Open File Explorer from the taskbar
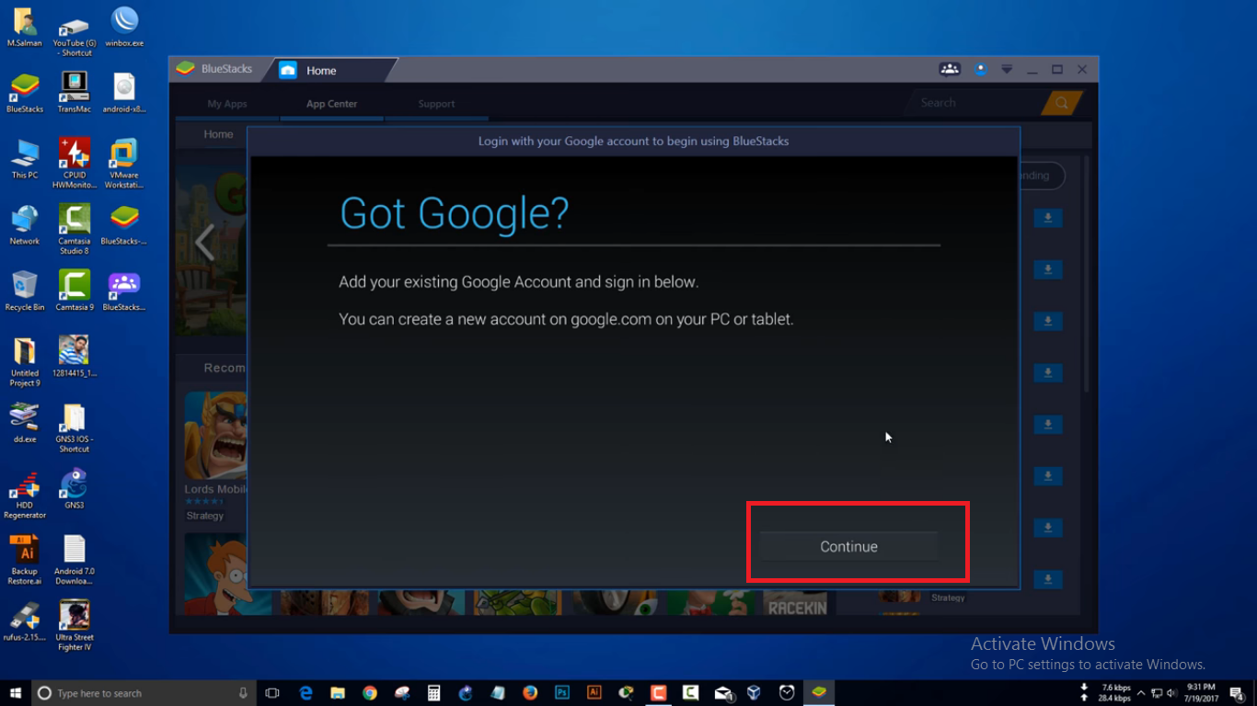The height and width of the screenshot is (706, 1257). click(338, 693)
